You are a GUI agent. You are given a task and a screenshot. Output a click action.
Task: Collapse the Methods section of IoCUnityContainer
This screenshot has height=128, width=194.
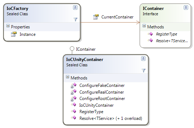[x=67, y=77]
